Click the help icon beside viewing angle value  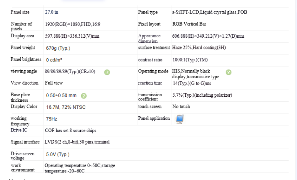pos(107,72)
